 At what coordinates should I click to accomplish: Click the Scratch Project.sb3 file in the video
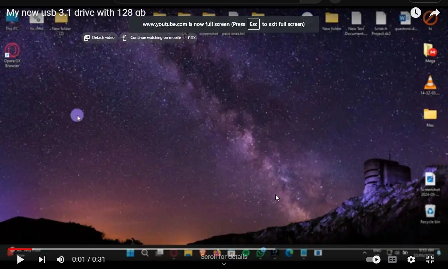coord(381,23)
